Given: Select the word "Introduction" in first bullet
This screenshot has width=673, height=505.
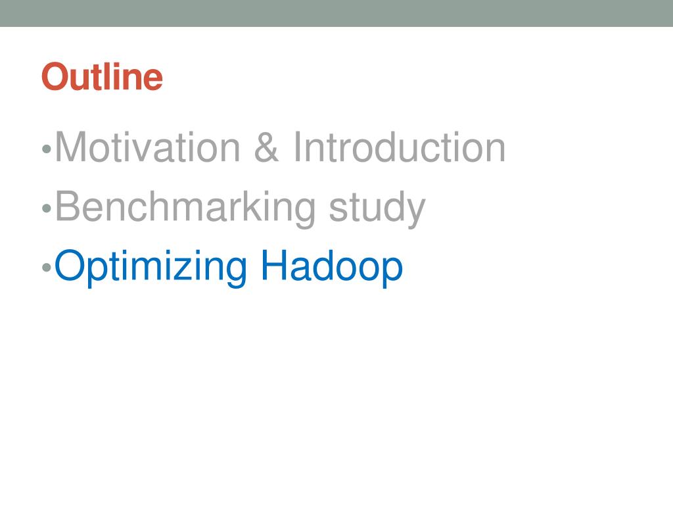Looking at the screenshot, I should [x=399, y=147].
